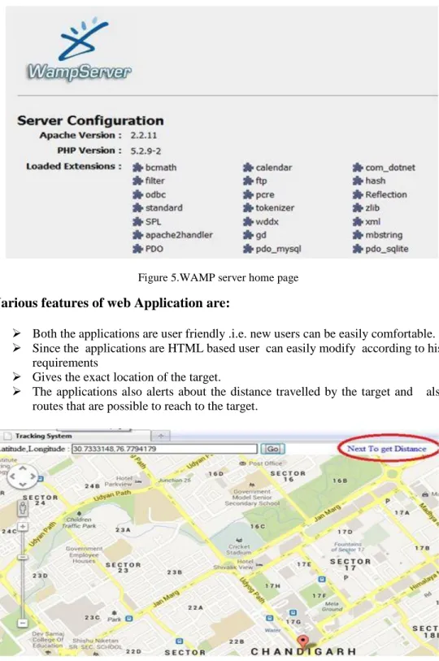Click the mbstring extension puzzle icon
439x661 pixels.
point(358,235)
